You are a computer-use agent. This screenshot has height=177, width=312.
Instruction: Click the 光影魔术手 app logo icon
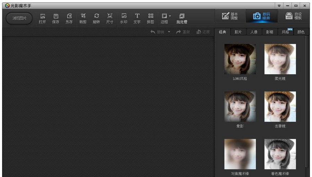(7, 6)
